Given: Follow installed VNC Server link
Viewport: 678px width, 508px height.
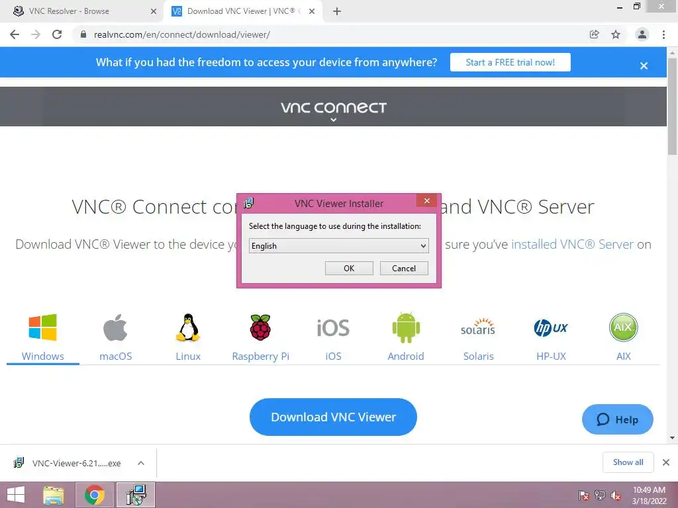Looking at the screenshot, I should point(573,244).
